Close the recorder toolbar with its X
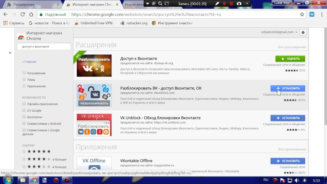 [247, 4]
